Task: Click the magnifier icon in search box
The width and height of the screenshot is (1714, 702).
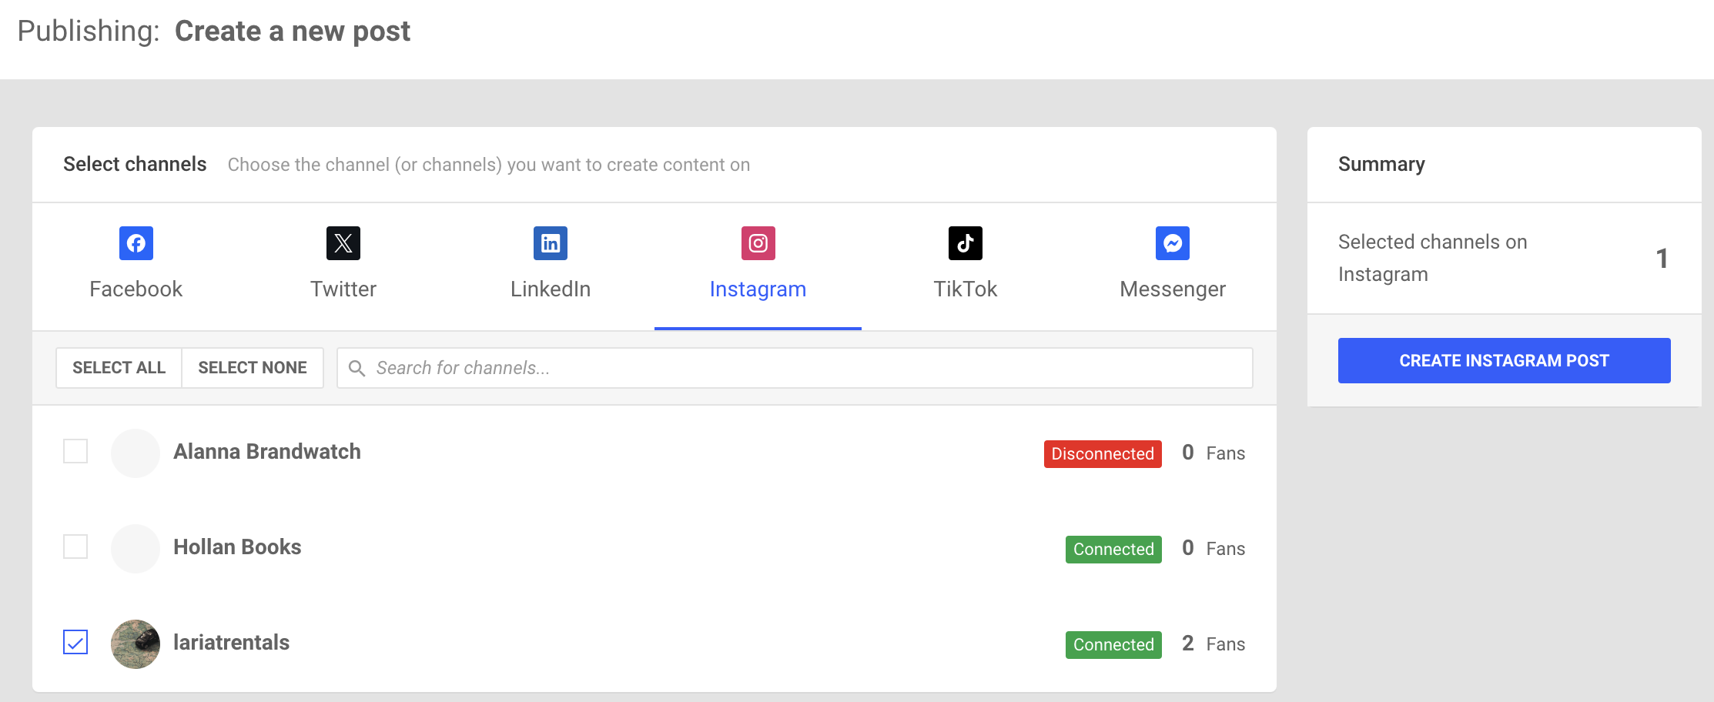Action: [357, 368]
